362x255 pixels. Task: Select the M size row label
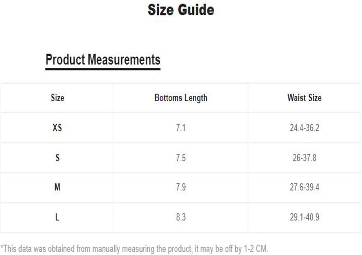[x=57, y=187]
